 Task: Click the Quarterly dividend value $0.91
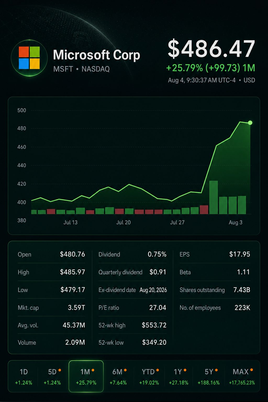158,272
